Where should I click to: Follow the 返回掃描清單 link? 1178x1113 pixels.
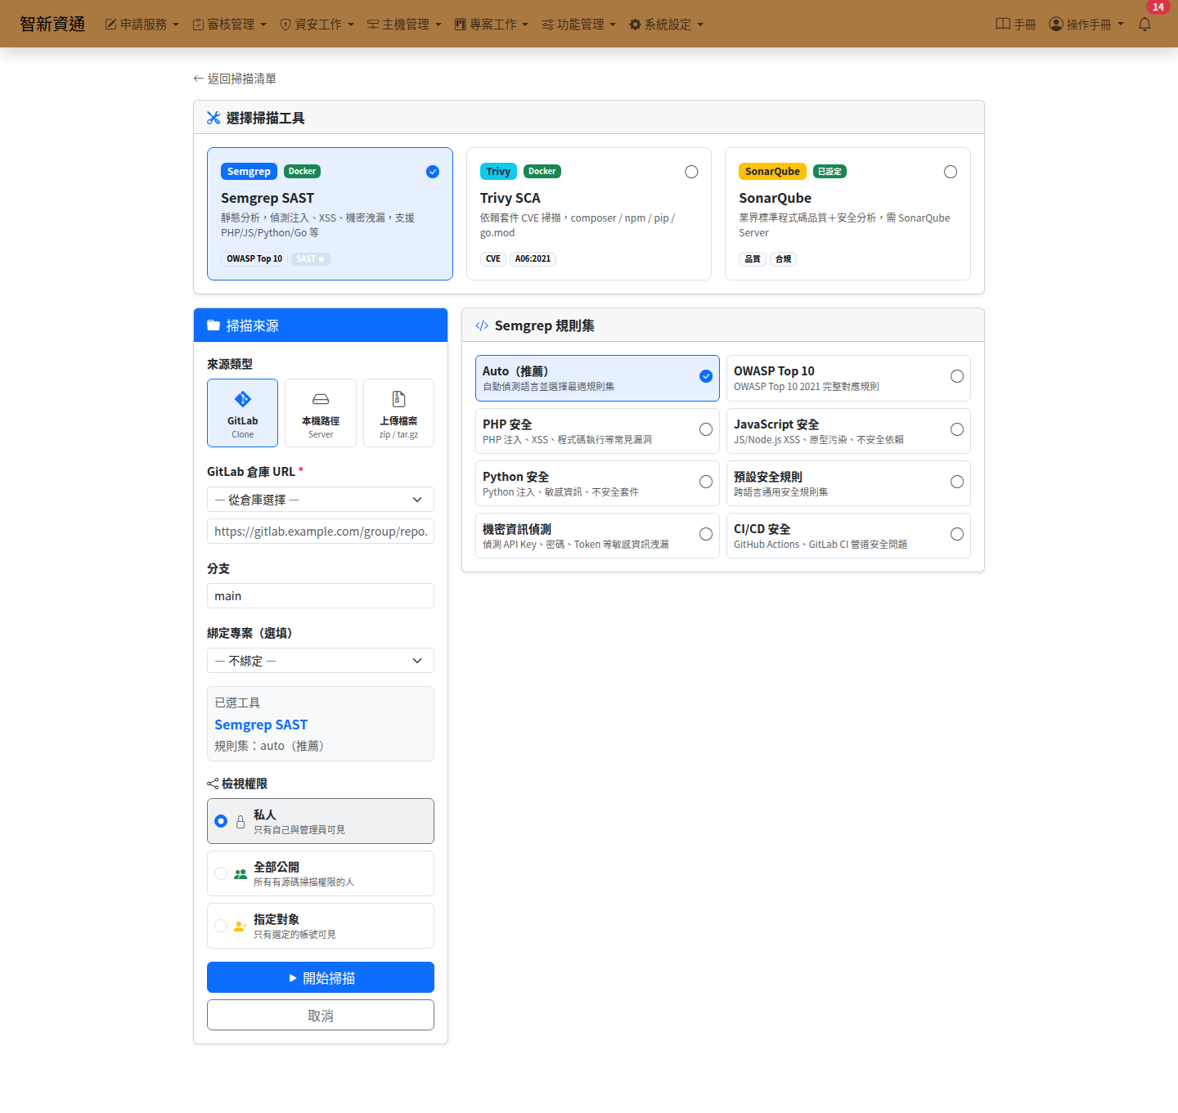235,79
